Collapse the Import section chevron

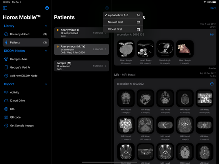pyautogui.click(x=46, y=84)
